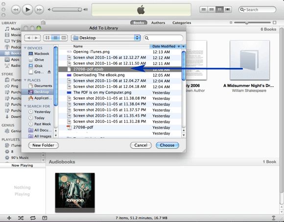
Task: Toggle repeat in the iTunes bottom bar
Action: [33, 218]
